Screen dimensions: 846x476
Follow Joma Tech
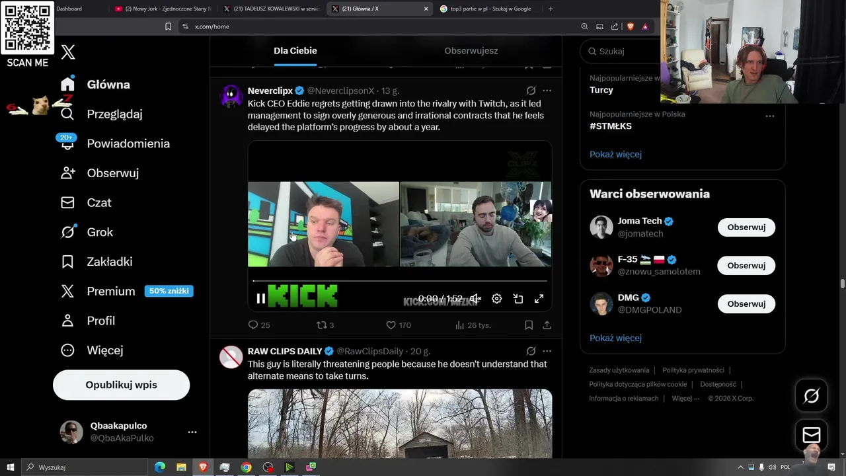[746, 227]
